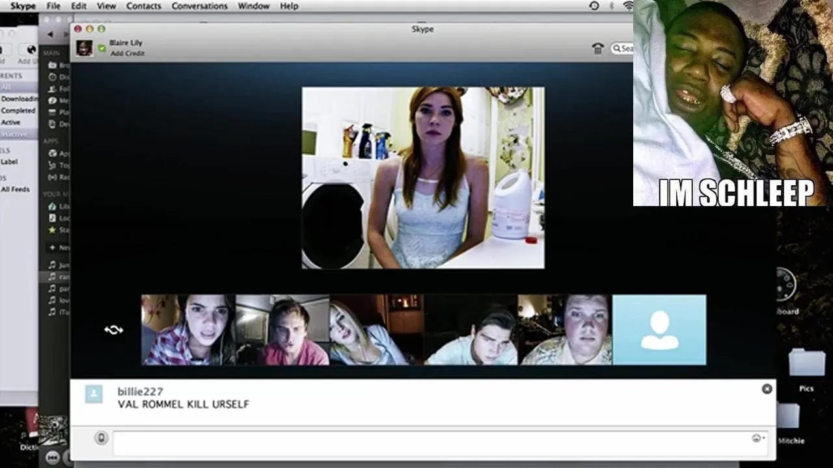Open the Skype dial pad phone icon
833x468 pixels.
pos(597,48)
